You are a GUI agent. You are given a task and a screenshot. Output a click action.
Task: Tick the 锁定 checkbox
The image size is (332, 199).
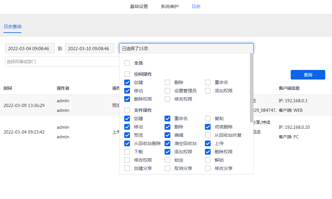(x=167, y=160)
